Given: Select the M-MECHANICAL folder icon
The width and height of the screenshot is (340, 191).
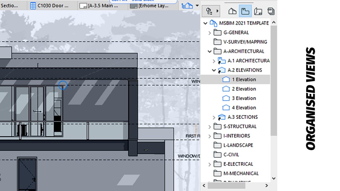Looking at the screenshot, I should pyautogui.click(x=218, y=173).
